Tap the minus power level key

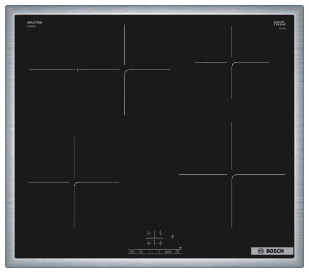coord(150,252)
